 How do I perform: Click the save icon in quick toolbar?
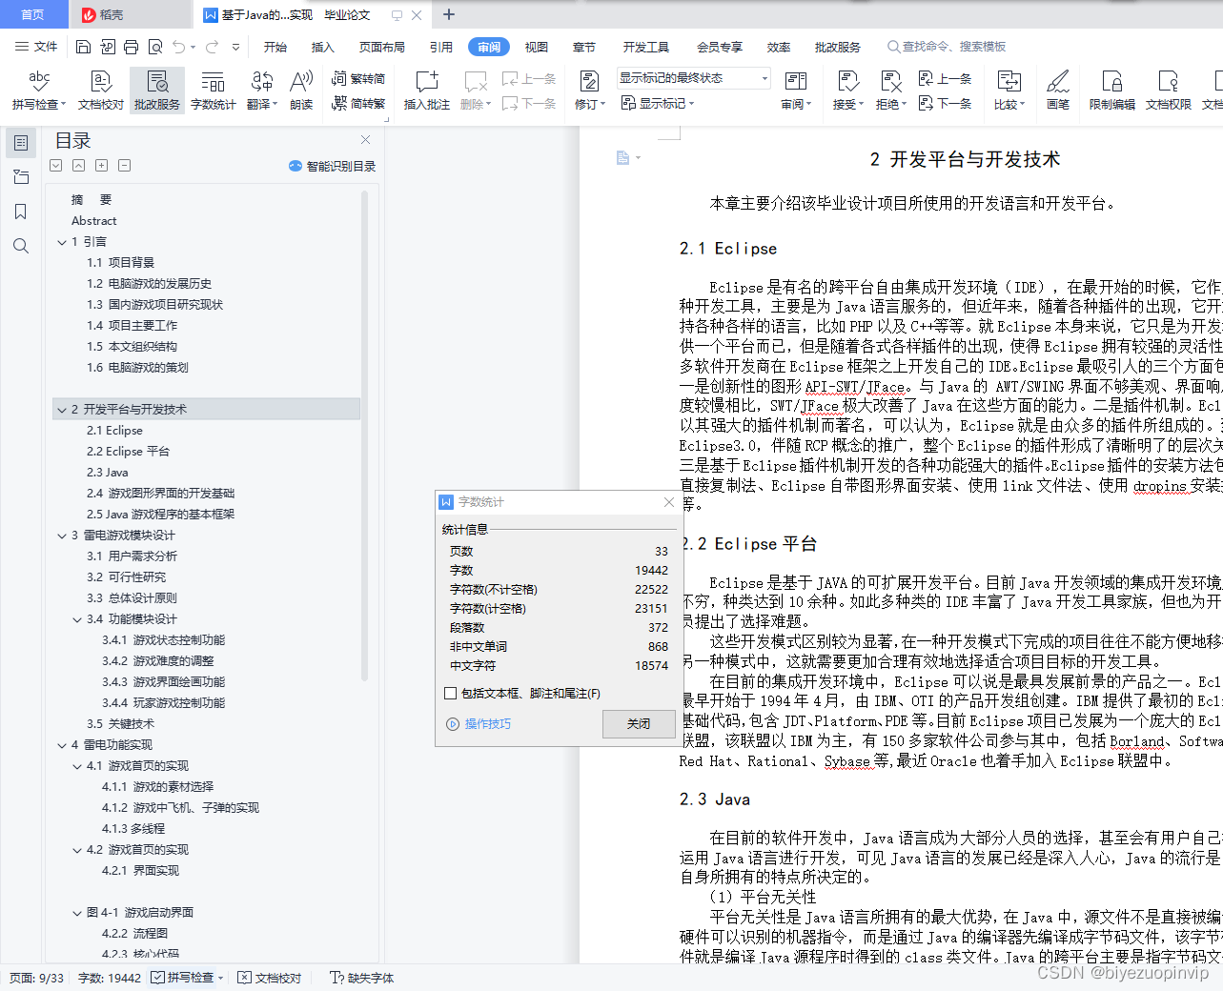click(83, 47)
